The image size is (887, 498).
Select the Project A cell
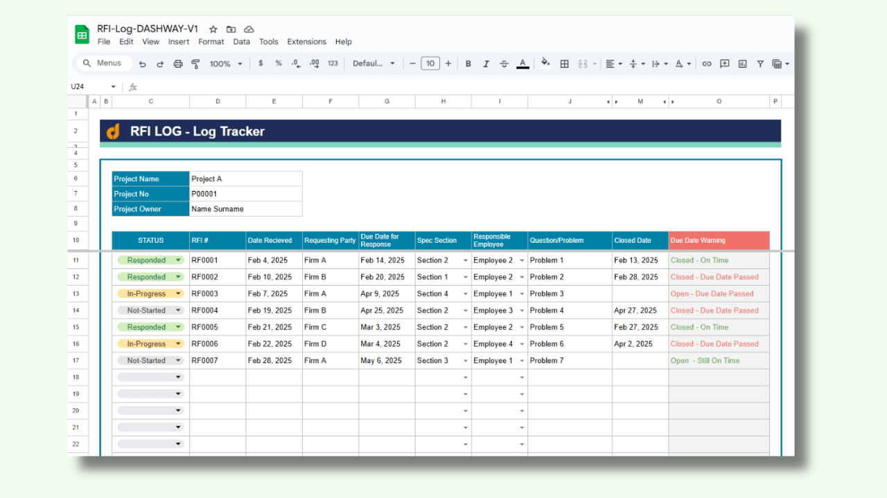246,179
